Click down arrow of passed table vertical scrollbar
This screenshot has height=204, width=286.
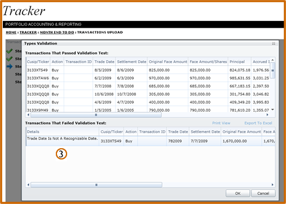point(272,109)
